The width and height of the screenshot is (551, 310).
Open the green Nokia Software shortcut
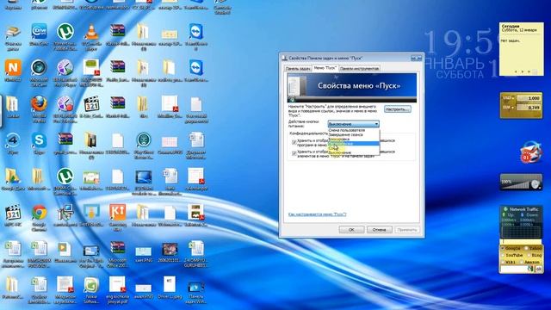tap(91, 285)
